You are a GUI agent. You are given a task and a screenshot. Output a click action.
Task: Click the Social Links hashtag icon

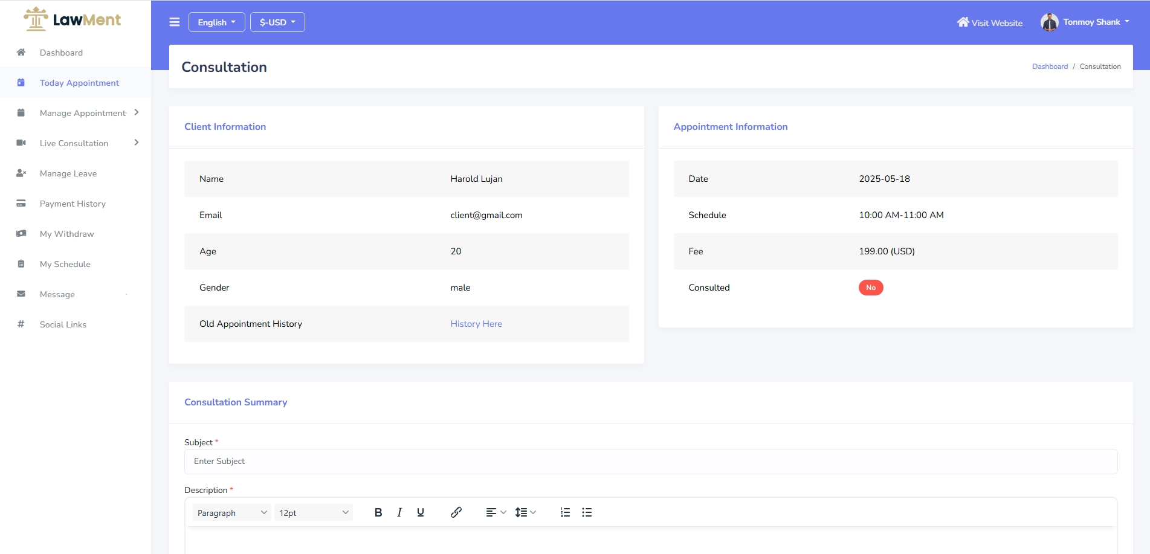click(21, 324)
